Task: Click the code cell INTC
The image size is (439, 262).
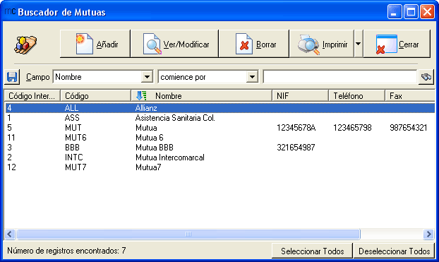Action: (74, 157)
